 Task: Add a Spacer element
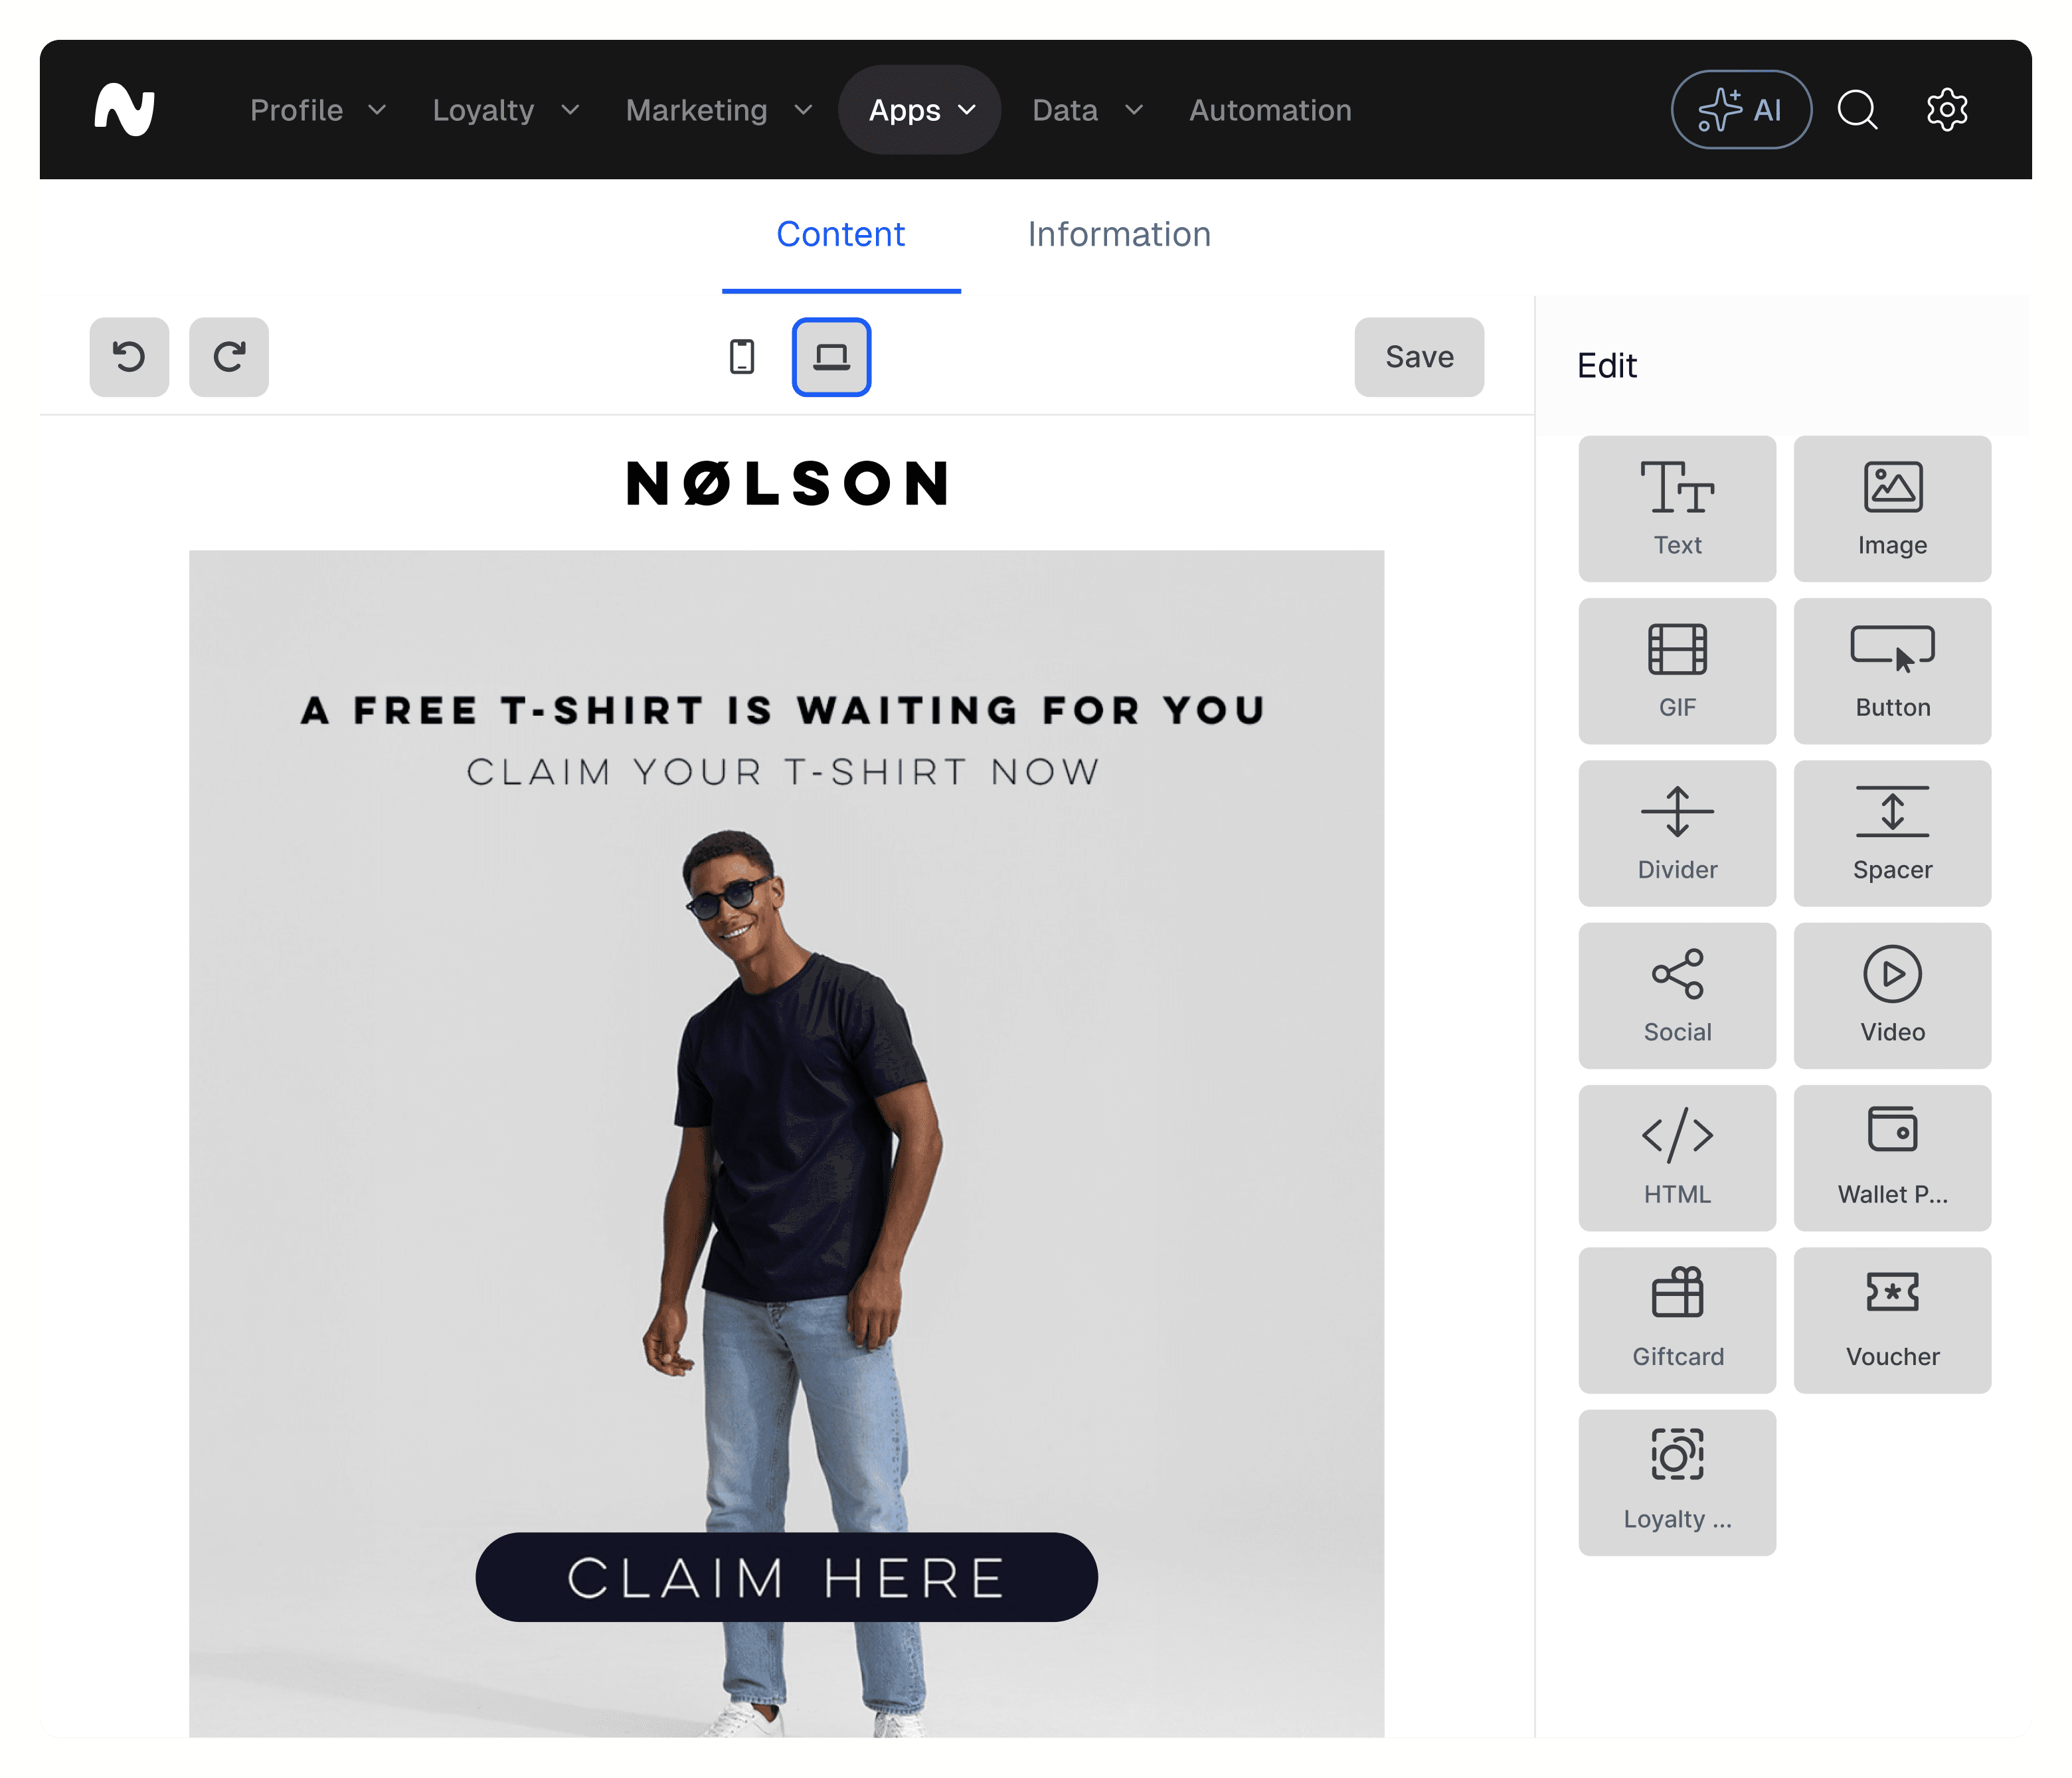click(1892, 833)
